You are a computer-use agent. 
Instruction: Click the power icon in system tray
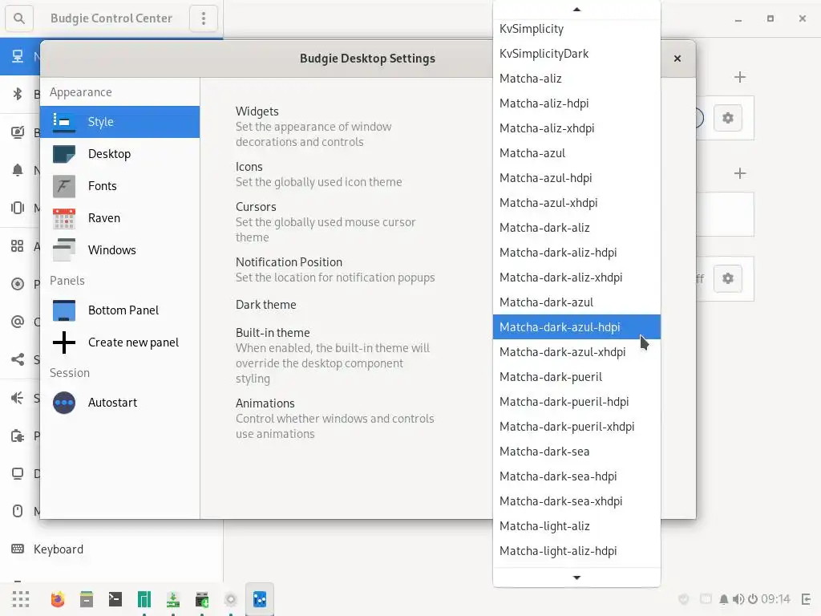pyautogui.click(x=752, y=598)
